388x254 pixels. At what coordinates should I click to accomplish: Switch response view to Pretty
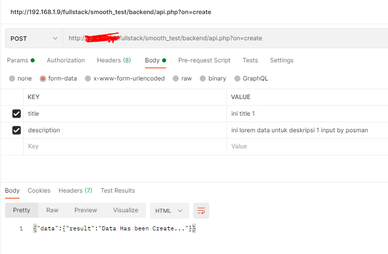pos(22,210)
